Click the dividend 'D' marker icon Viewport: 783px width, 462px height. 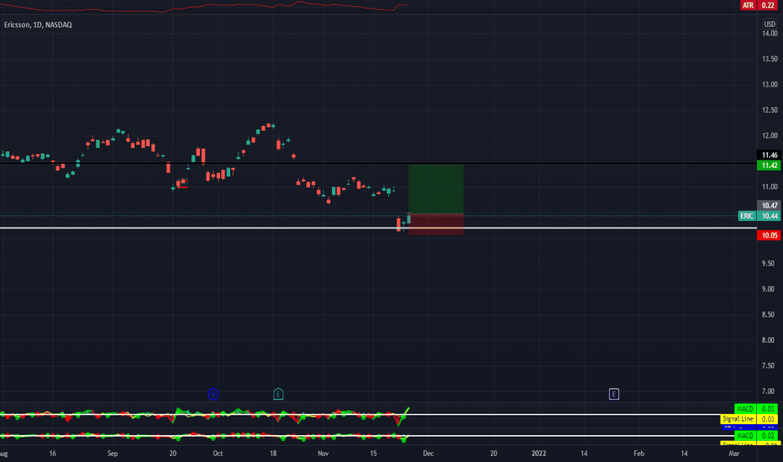pyautogui.click(x=213, y=394)
